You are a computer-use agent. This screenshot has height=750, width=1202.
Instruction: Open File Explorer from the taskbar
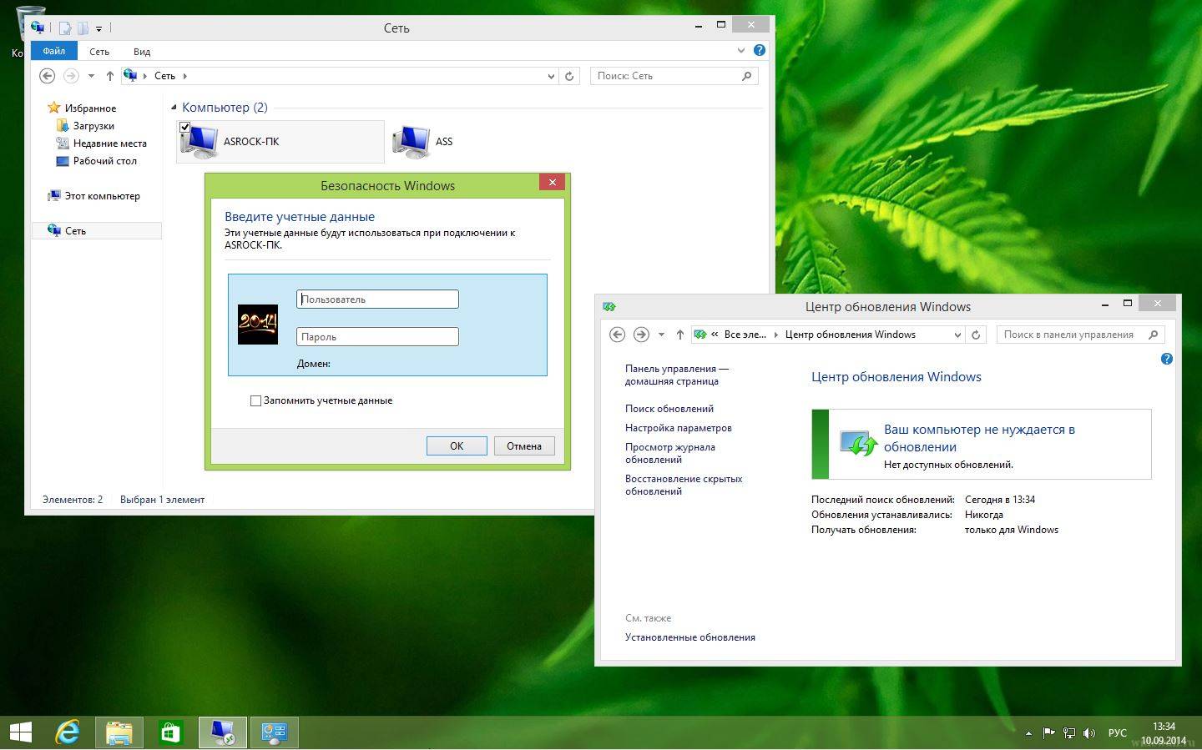point(119,732)
